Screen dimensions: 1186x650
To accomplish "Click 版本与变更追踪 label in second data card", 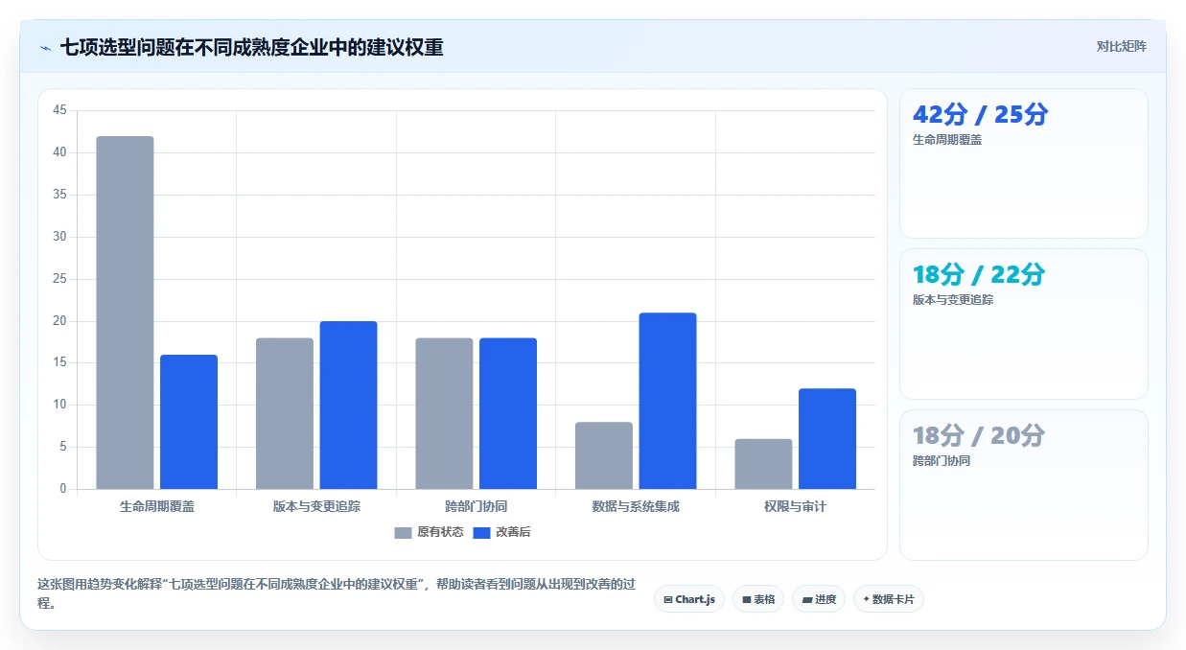I will (x=953, y=300).
